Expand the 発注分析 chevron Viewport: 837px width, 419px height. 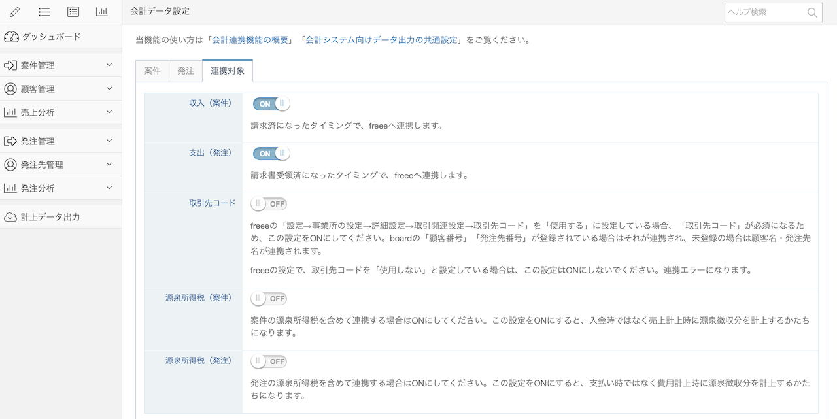click(x=109, y=188)
